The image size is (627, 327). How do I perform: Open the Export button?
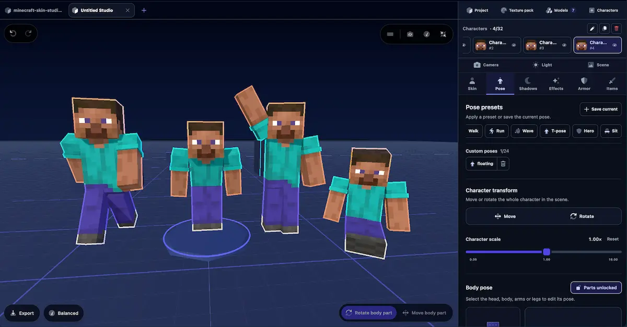pos(22,313)
